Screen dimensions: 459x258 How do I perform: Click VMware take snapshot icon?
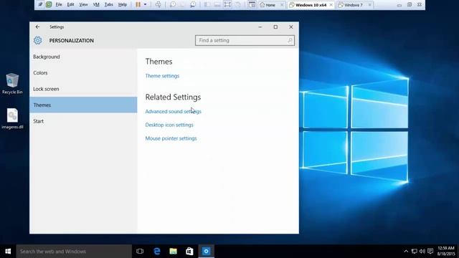click(173, 5)
